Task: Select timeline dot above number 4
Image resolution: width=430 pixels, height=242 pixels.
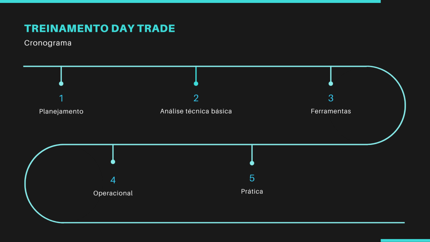Action: (x=113, y=162)
